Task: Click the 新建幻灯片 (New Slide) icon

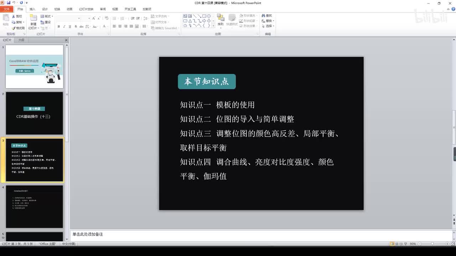Action: pos(33,18)
